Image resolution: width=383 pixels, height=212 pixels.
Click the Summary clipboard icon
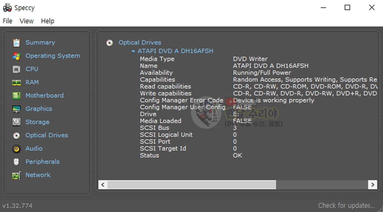(x=16, y=43)
